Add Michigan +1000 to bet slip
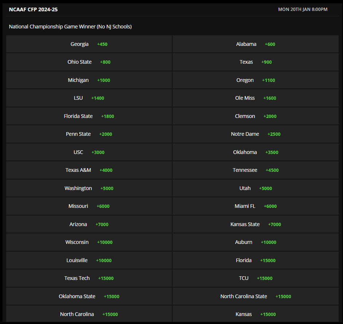 tap(89, 80)
